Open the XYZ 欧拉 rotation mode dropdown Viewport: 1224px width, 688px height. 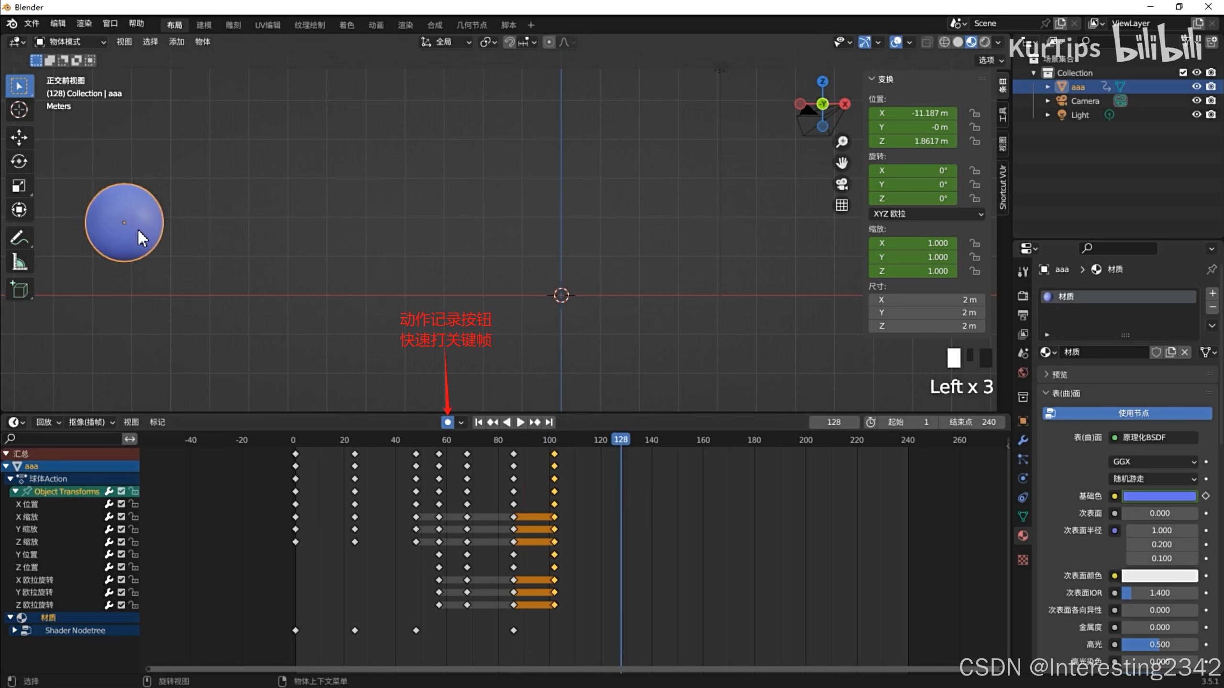coord(926,214)
